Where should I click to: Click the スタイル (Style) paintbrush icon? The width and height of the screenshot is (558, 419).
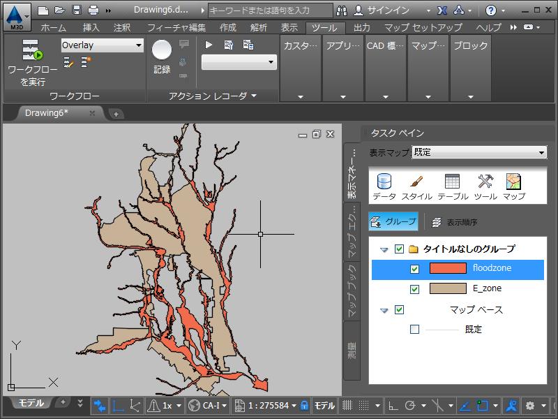point(416,183)
